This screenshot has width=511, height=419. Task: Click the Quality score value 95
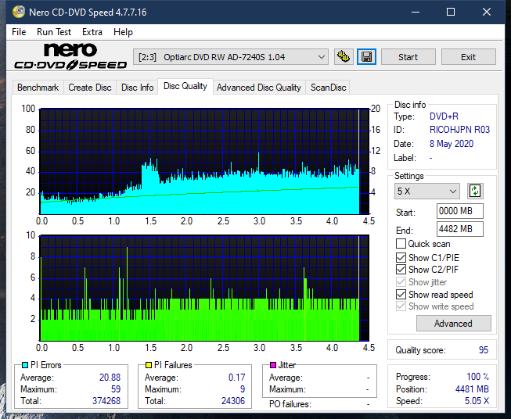[x=484, y=350]
